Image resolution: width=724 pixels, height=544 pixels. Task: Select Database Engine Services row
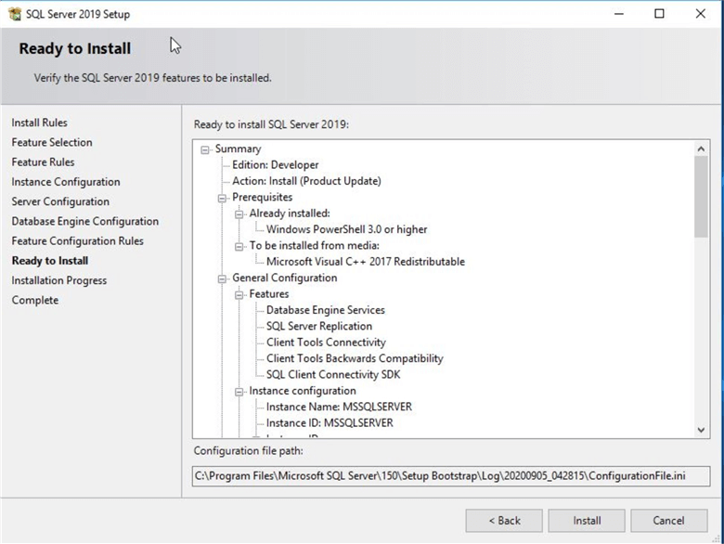pyautogui.click(x=326, y=310)
